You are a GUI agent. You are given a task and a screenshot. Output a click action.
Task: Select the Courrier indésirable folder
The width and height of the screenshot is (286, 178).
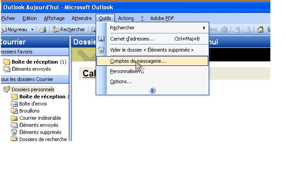(x=40, y=118)
